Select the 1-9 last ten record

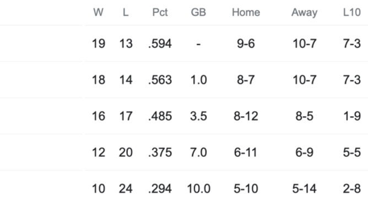point(351,116)
